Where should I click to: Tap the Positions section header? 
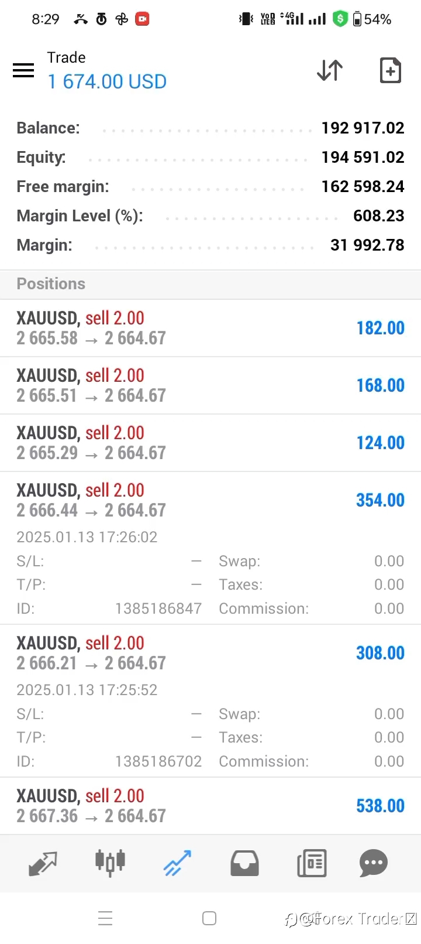210,284
